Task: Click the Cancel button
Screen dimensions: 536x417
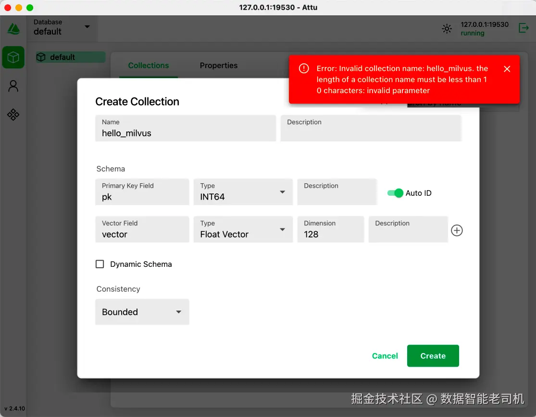Action: (x=385, y=356)
